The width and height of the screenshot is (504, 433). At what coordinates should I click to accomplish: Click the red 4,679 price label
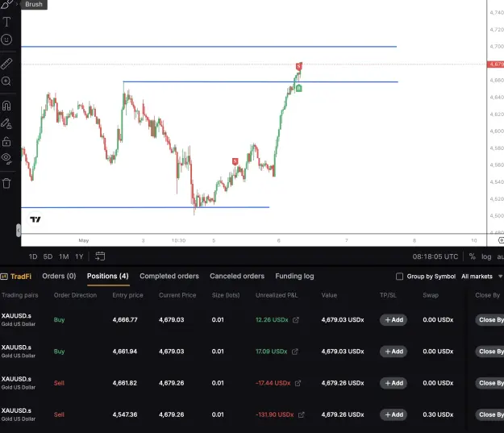[x=496, y=65]
